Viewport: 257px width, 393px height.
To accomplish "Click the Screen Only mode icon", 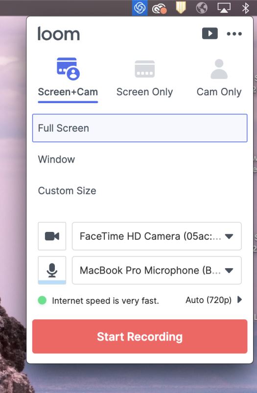I will (x=144, y=69).
